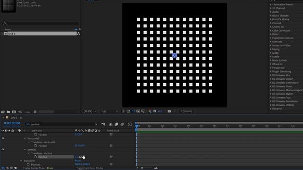
Task: Adjust the exposure value +0.0
Action: 160,111
